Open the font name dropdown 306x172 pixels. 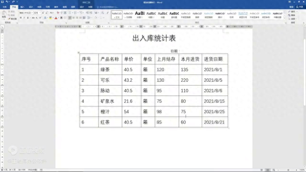(x=32, y=13)
